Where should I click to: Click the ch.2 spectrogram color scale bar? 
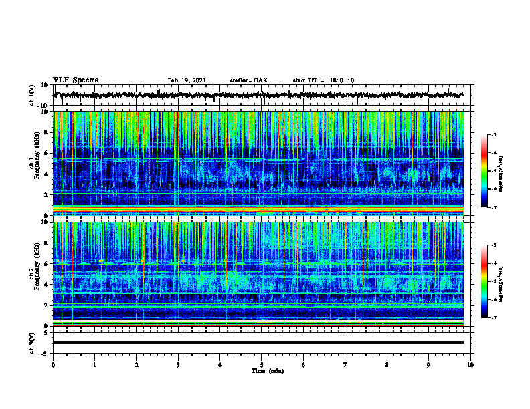coord(484,281)
